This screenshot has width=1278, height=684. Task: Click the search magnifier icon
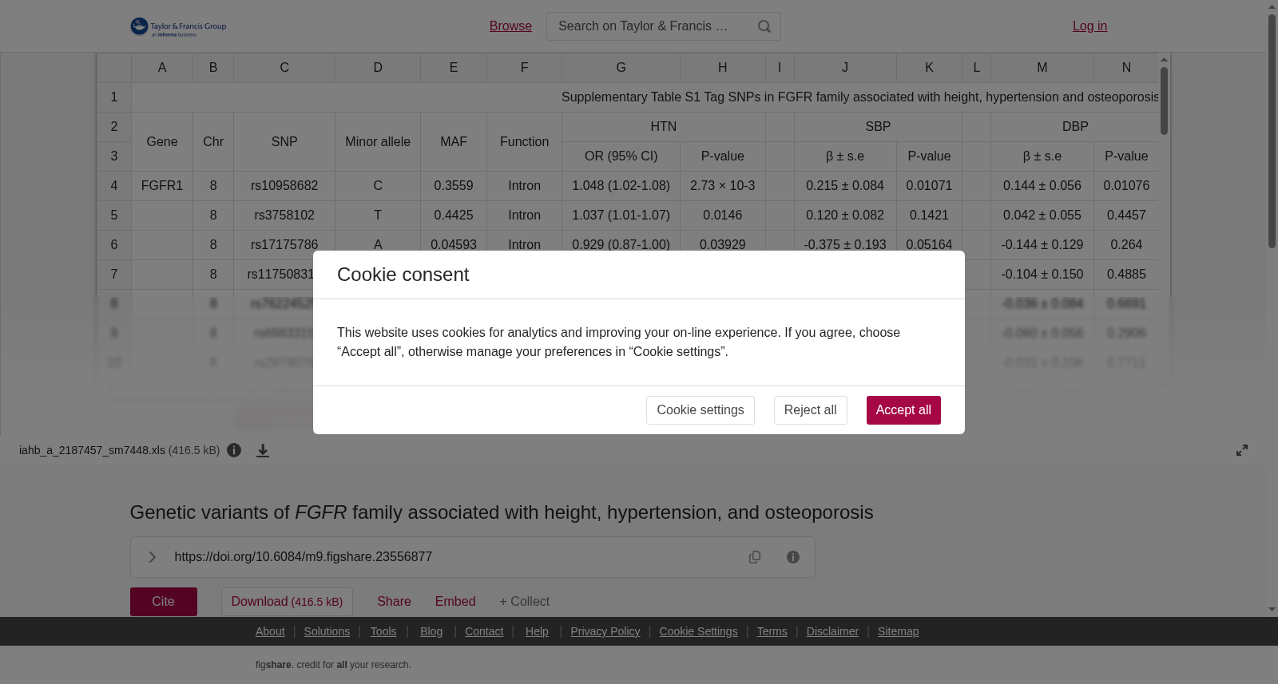pos(764,26)
